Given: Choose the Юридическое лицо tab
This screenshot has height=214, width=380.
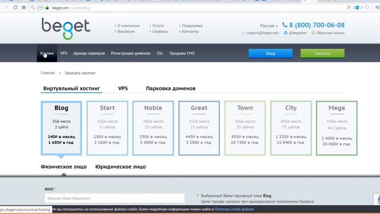Looking at the screenshot, I should (x=121, y=167).
